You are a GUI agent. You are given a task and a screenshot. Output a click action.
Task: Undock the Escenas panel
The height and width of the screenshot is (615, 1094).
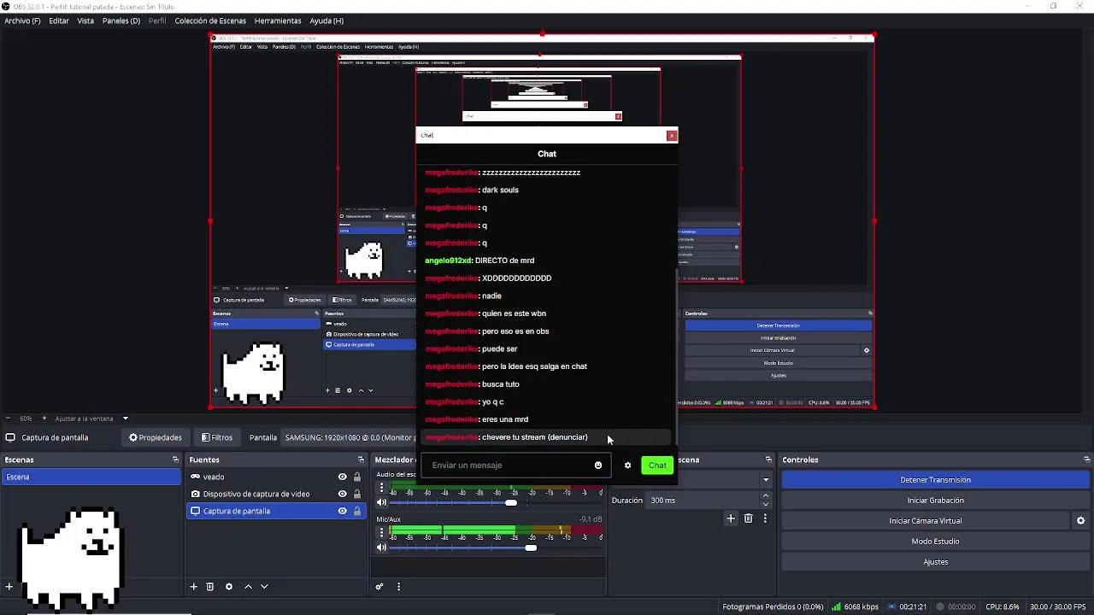175,460
